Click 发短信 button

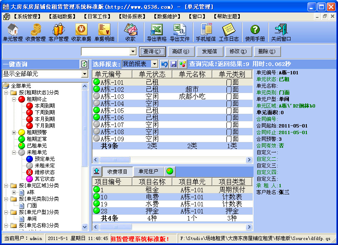point(209,51)
